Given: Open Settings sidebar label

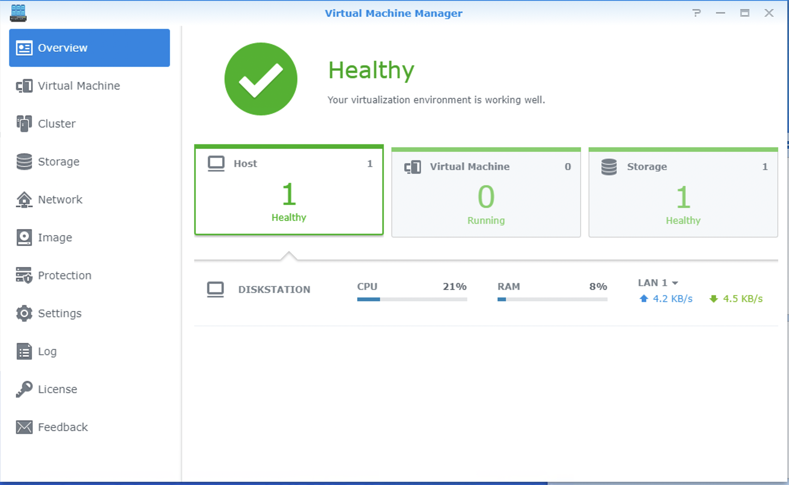Looking at the screenshot, I should click(x=60, y=314).
